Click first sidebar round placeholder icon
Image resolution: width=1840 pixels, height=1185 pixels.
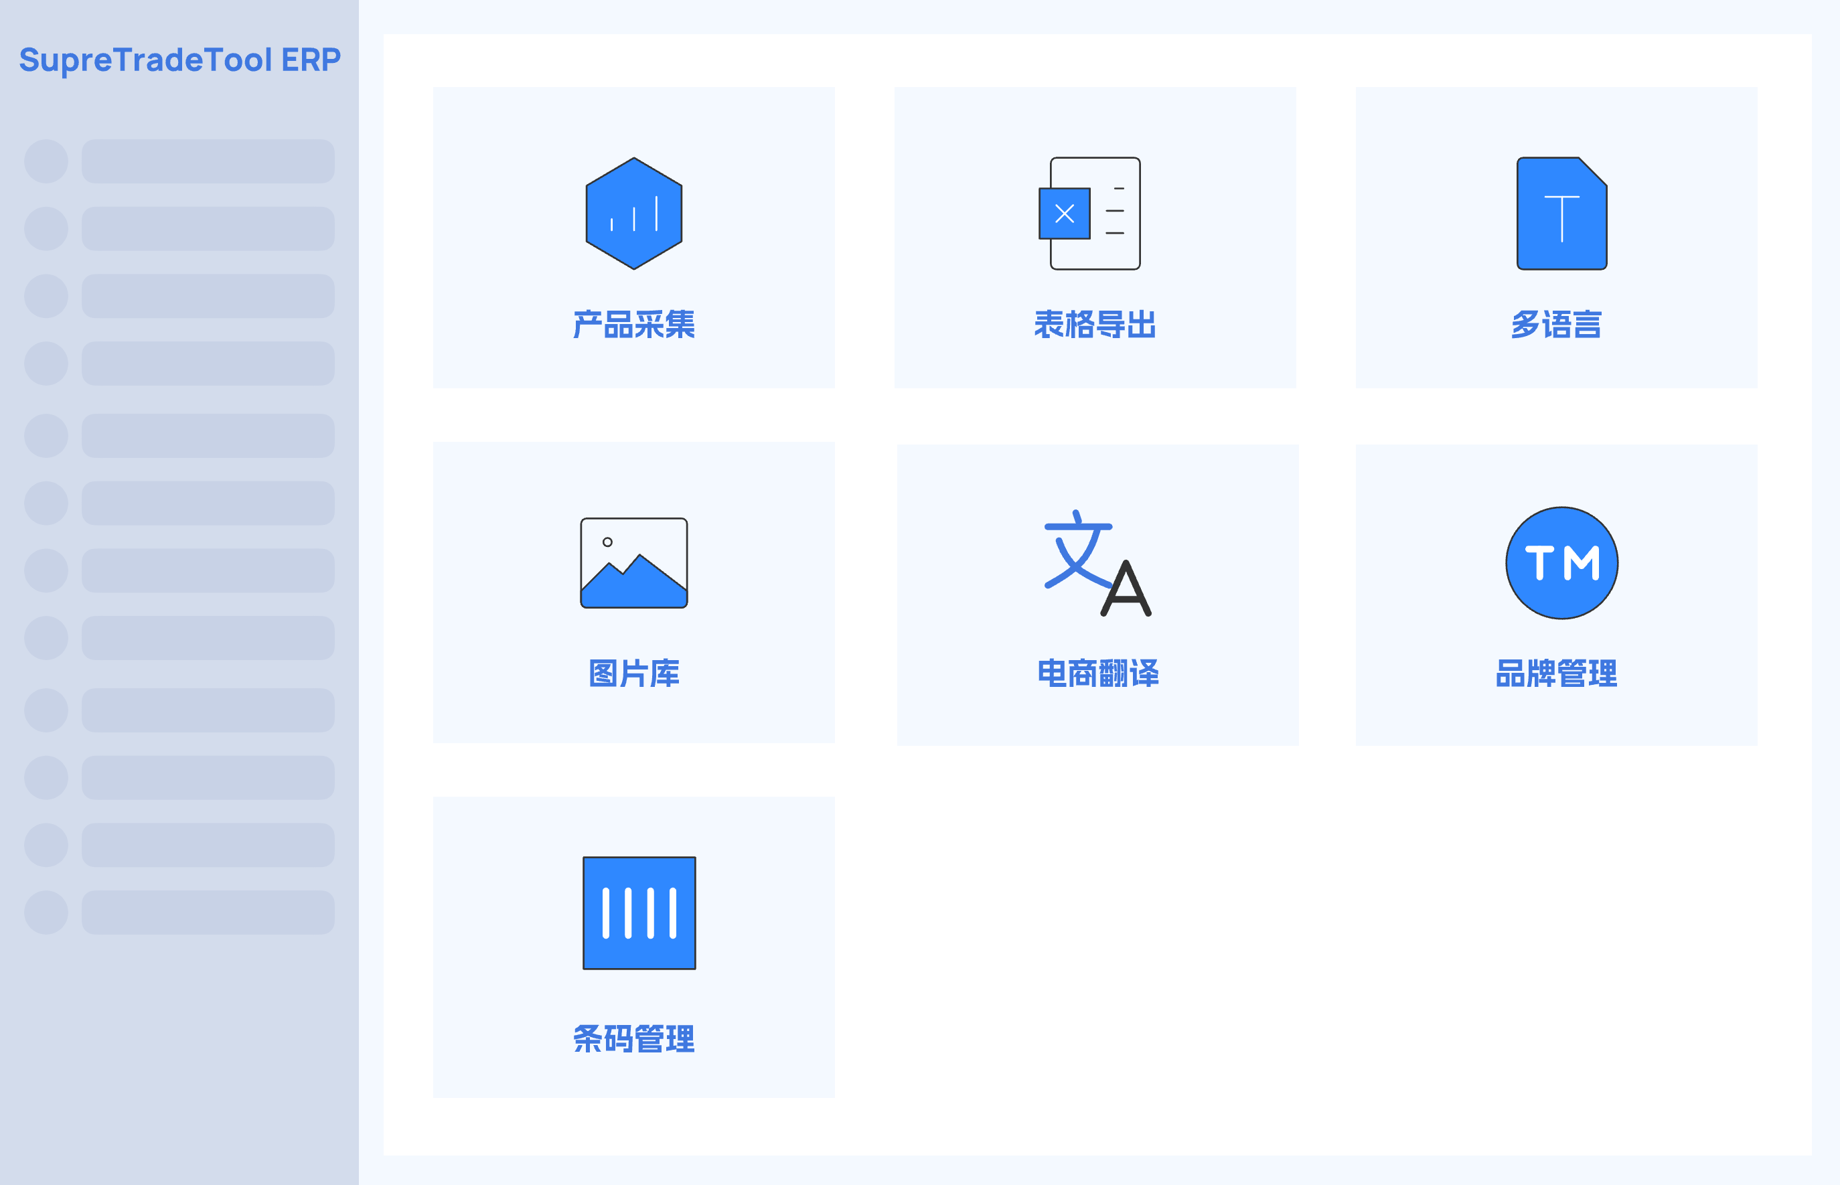point(46,161)
